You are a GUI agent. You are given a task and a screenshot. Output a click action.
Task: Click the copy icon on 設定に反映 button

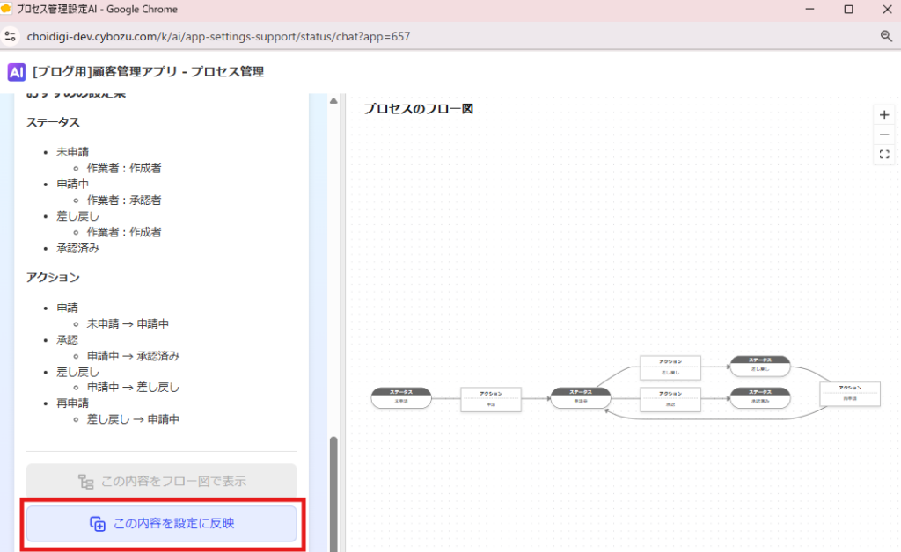98,524
